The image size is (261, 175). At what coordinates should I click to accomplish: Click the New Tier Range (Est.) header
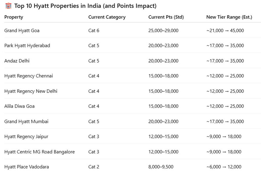click(x=229, y=17)
